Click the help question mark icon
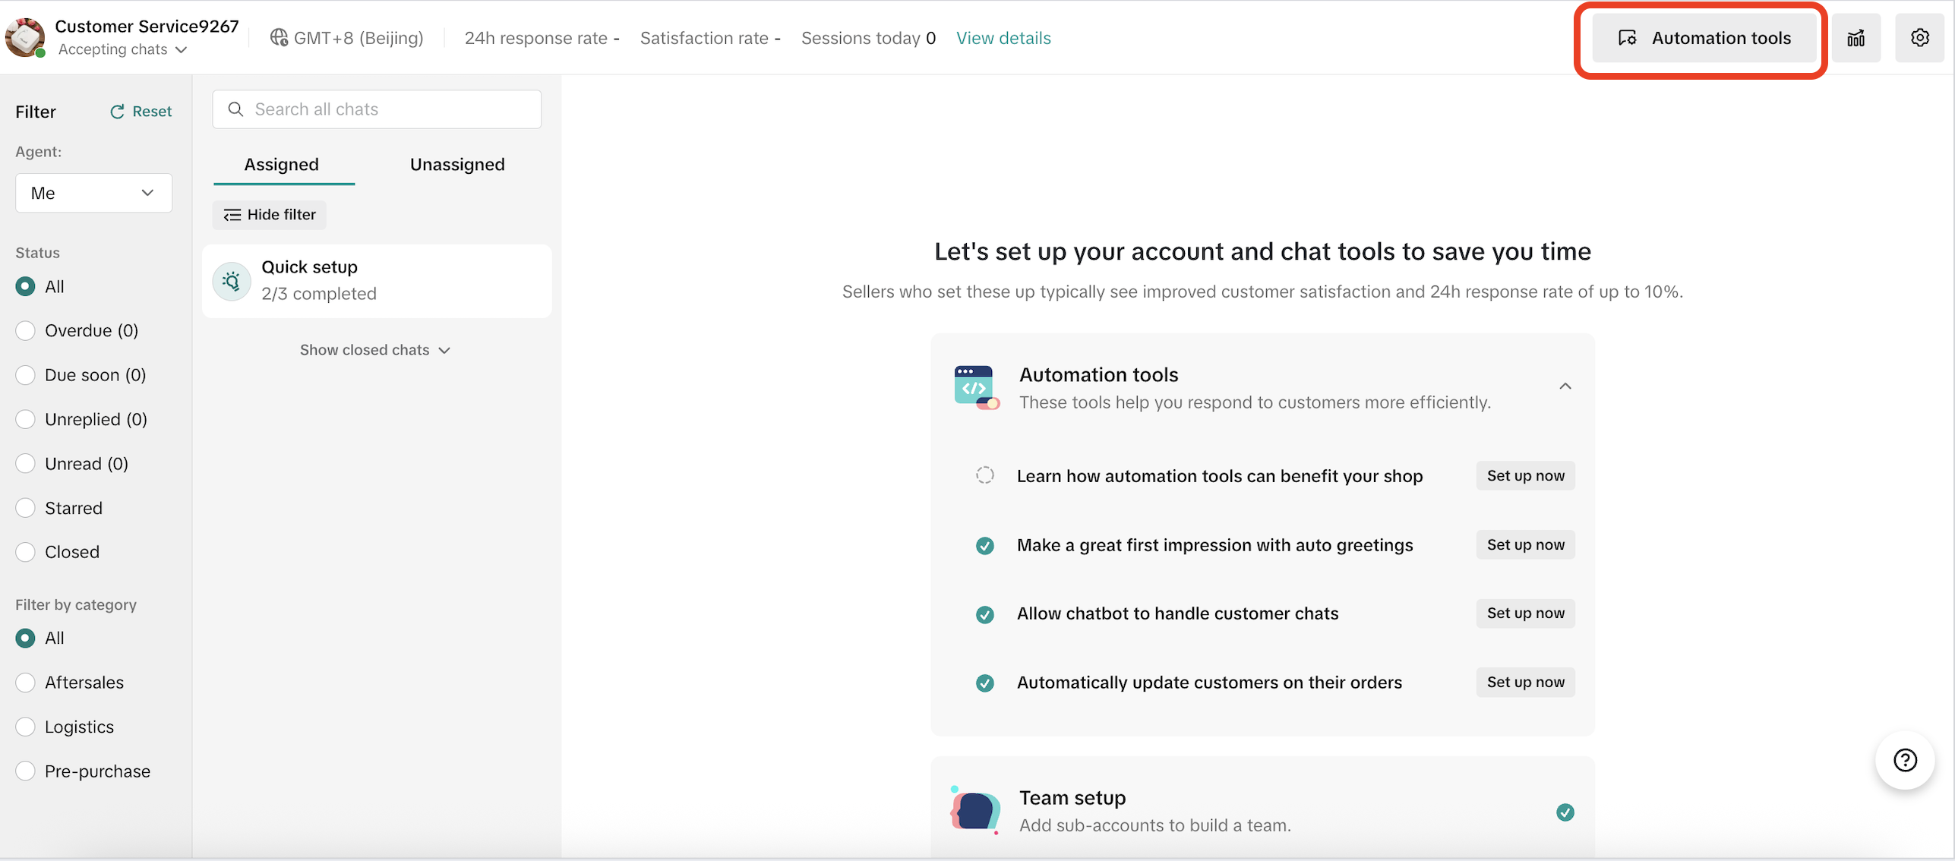1955x861 pixels. point(1904,760)
